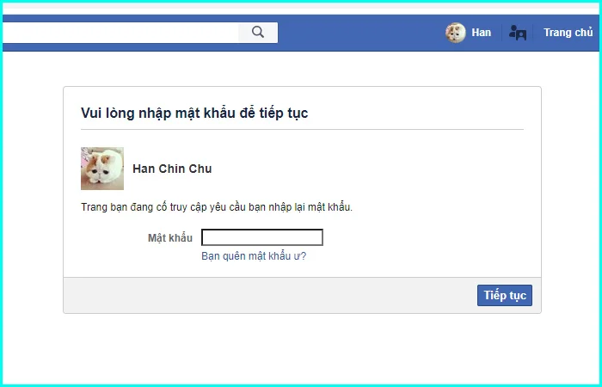The width and height of the screenshot is (602, 387).
Task: Open Trang chủ home link
Action: (x=568, y=33)
